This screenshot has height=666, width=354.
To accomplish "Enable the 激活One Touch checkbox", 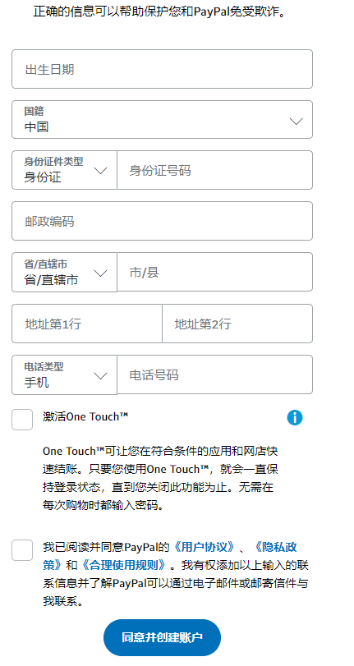I will 22,420.
